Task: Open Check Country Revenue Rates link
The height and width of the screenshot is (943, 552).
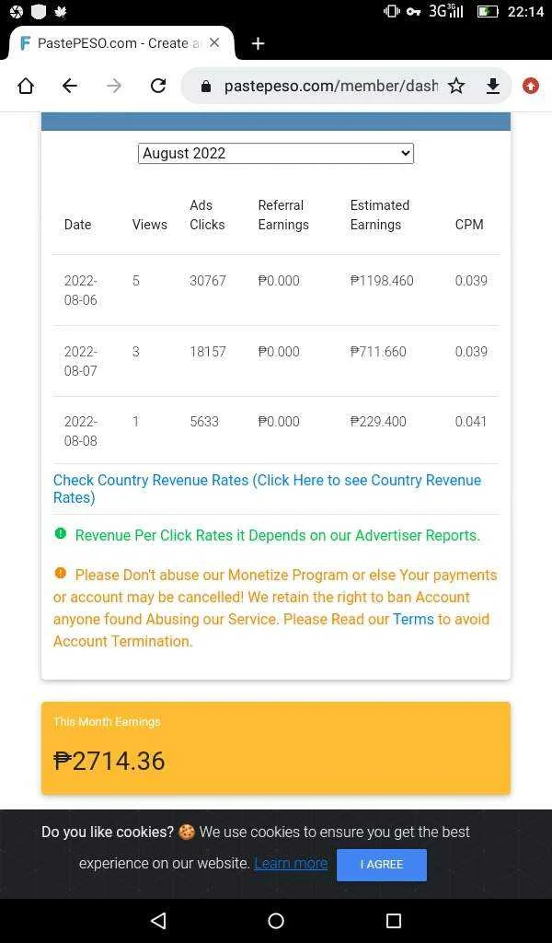Action: click(268, 489)
